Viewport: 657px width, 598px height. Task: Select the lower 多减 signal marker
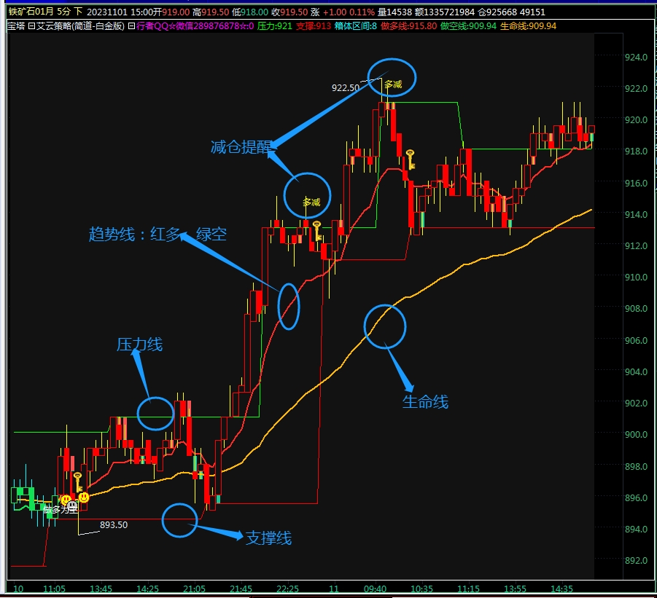click(x=311, y=202)
